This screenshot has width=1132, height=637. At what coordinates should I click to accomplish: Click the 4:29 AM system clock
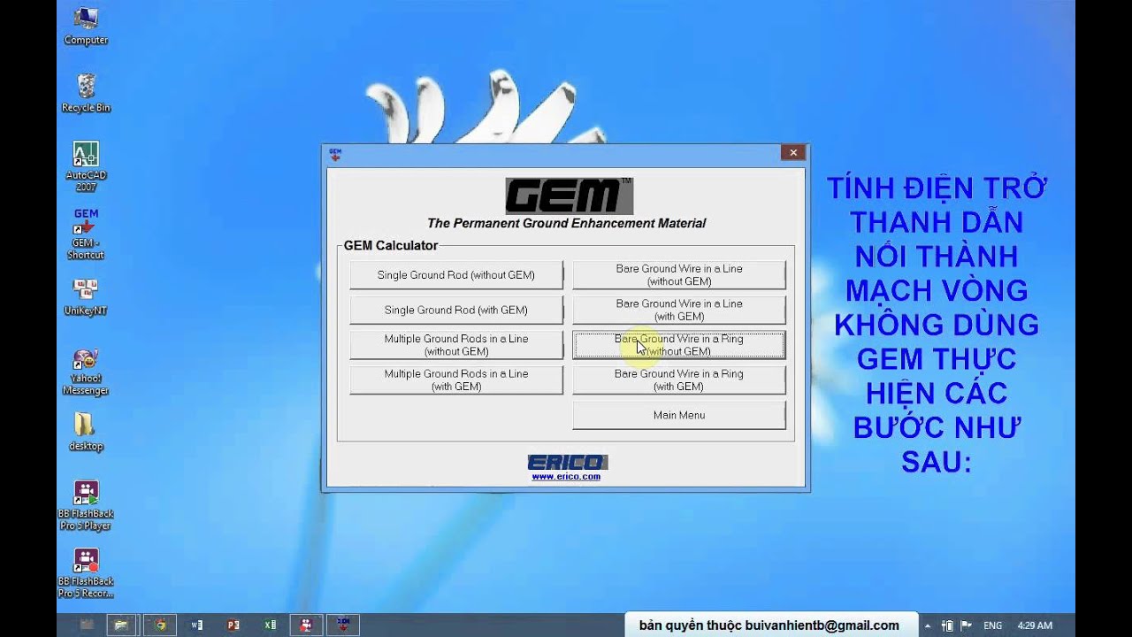[x=1035, y=625]
